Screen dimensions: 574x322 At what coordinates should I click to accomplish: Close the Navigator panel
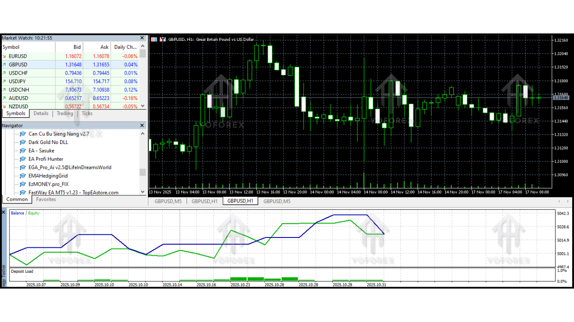143,126
